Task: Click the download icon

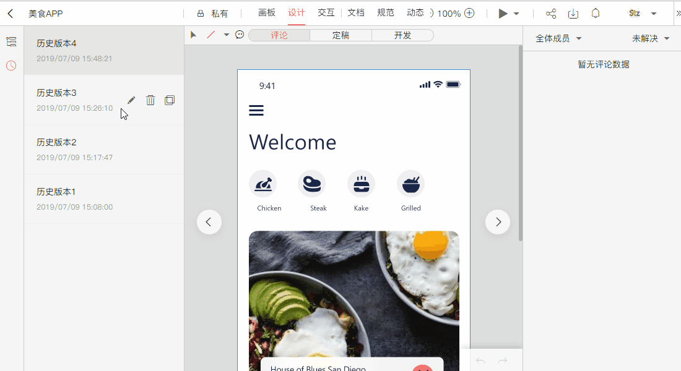Action: tap(573, 14)
